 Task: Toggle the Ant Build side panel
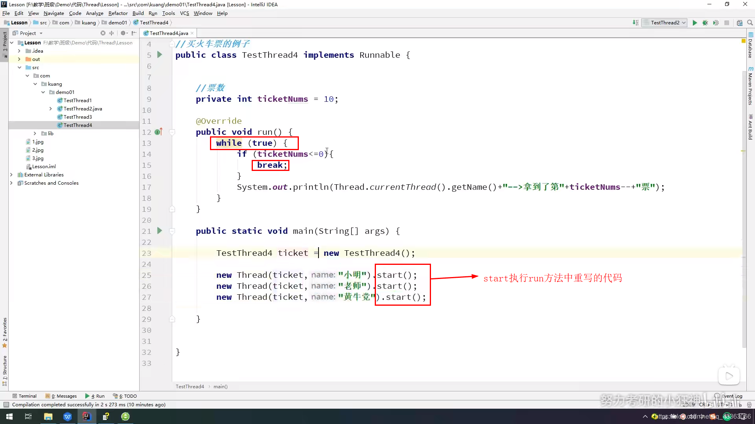[751, 127]
